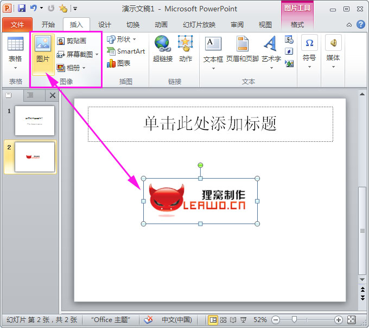Switch to the 切换 (Transitions) tab
The height and width of the screenshot is (328, 369).
tap(133, 25)
